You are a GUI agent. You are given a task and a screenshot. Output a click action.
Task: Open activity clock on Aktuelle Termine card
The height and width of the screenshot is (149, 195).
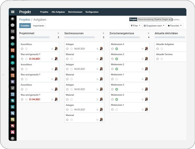(162, 59)
